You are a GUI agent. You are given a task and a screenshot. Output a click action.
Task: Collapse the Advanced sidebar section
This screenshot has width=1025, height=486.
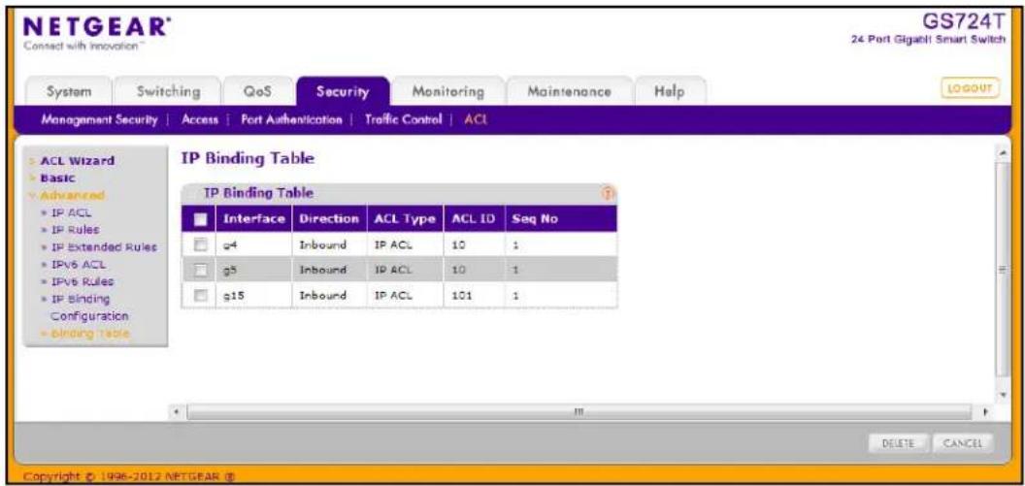(x=71, y=195)
